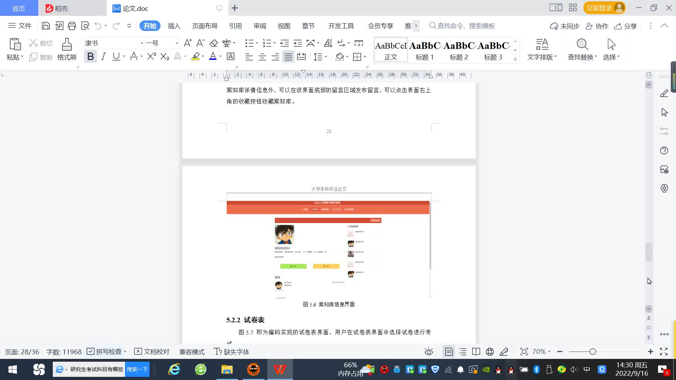
Task: Apply center alignment to the paragraph
Action: (262, 57)
